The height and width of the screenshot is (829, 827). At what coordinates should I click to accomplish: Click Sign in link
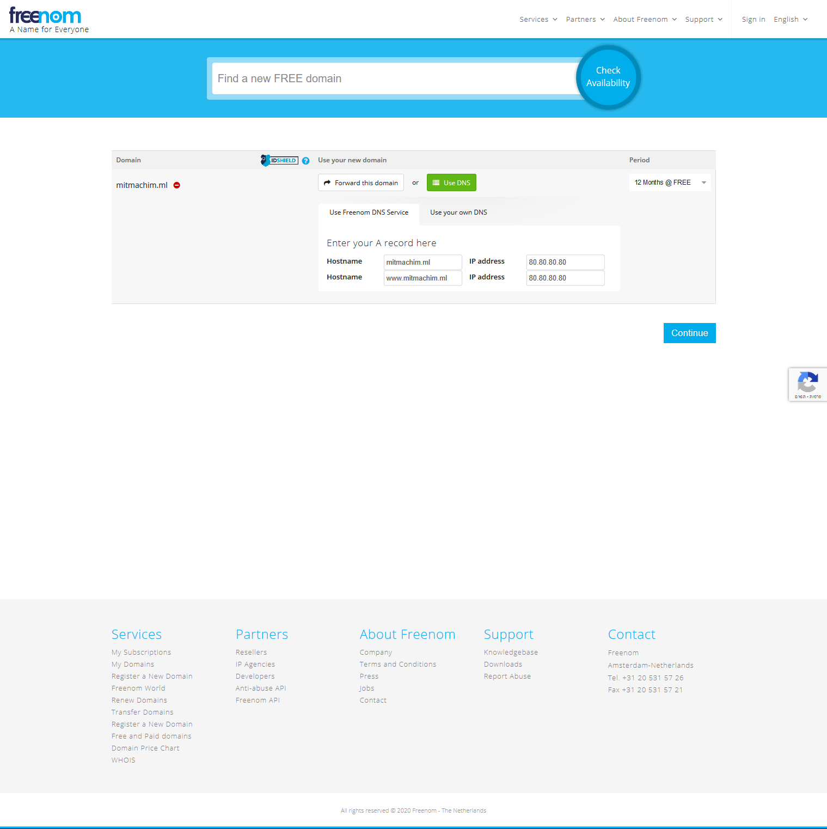click(x=754, y=19)
